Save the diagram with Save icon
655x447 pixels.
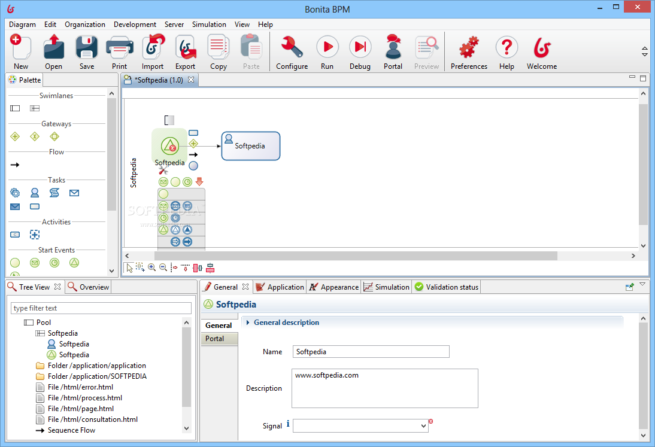click(86, 48)
